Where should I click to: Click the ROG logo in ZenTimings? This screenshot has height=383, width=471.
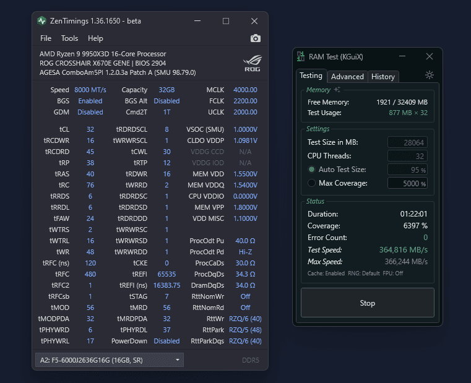pyautogui.click(x=252, y=63)
